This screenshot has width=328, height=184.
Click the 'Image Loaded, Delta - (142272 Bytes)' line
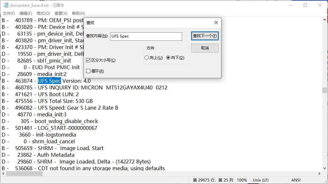tap(76, 162)
